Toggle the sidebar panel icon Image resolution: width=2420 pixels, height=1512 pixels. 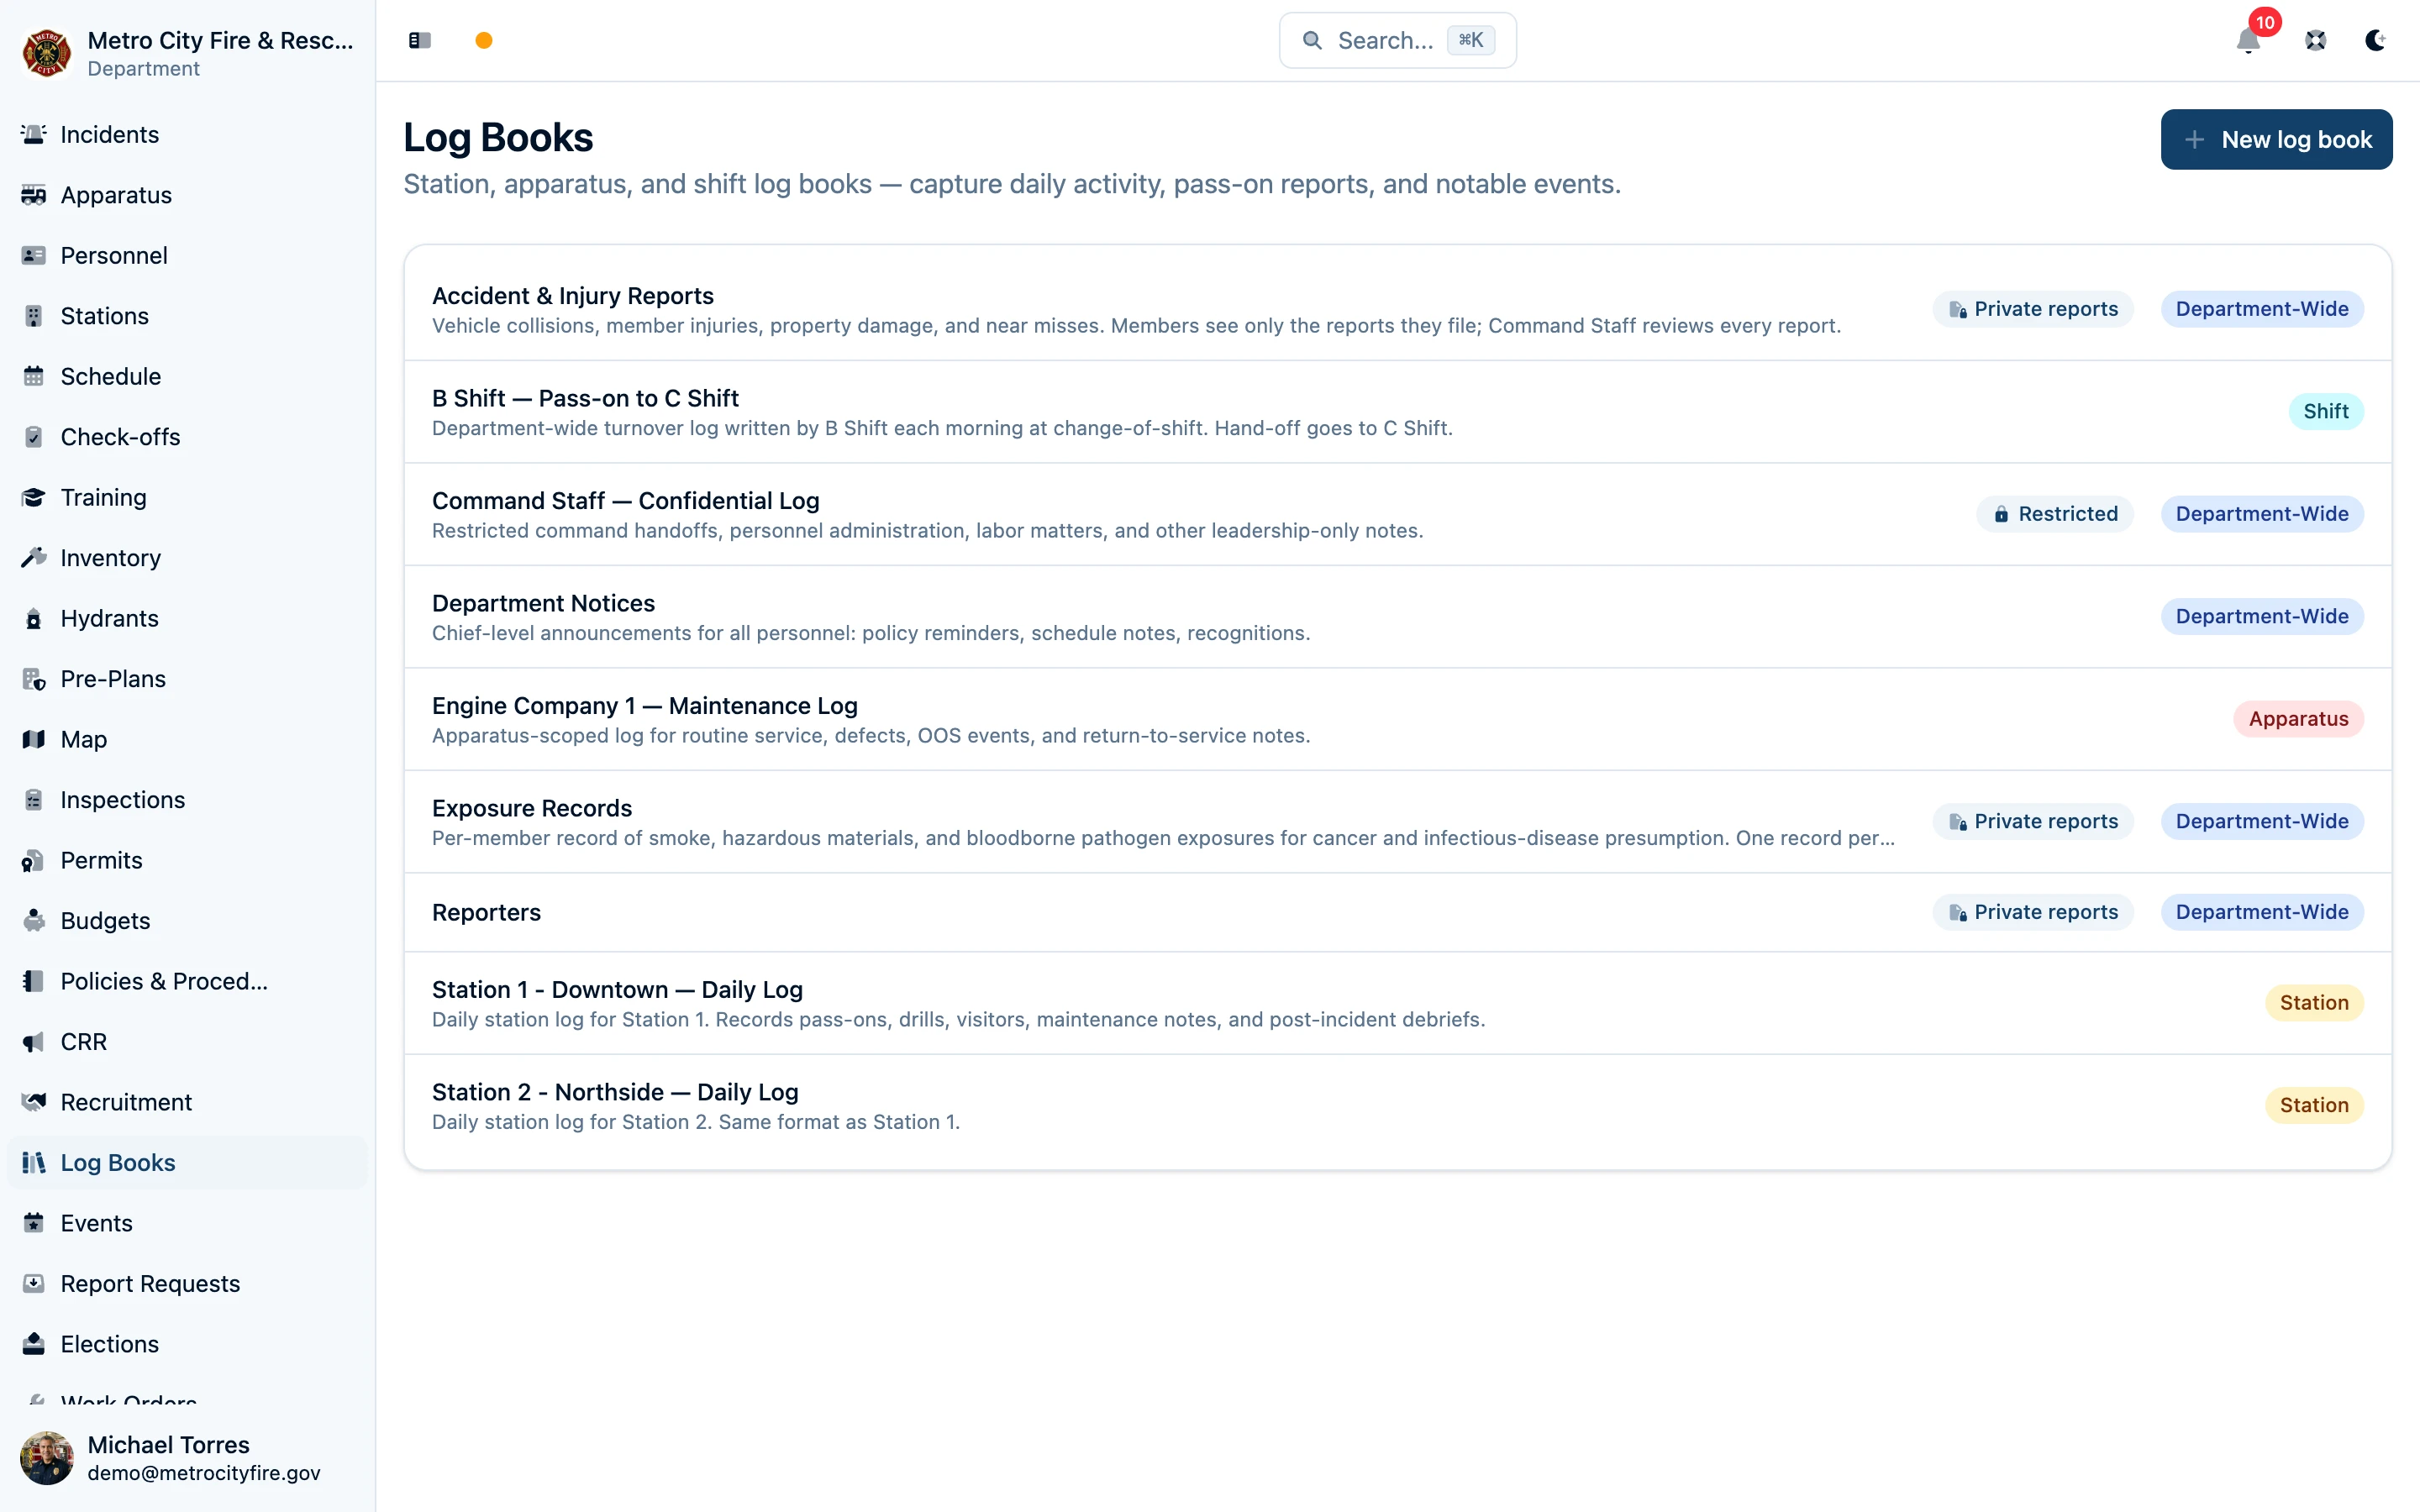point(420,40)
